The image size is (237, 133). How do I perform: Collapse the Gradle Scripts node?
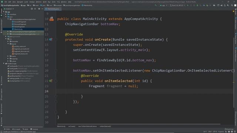click(4, 64)
